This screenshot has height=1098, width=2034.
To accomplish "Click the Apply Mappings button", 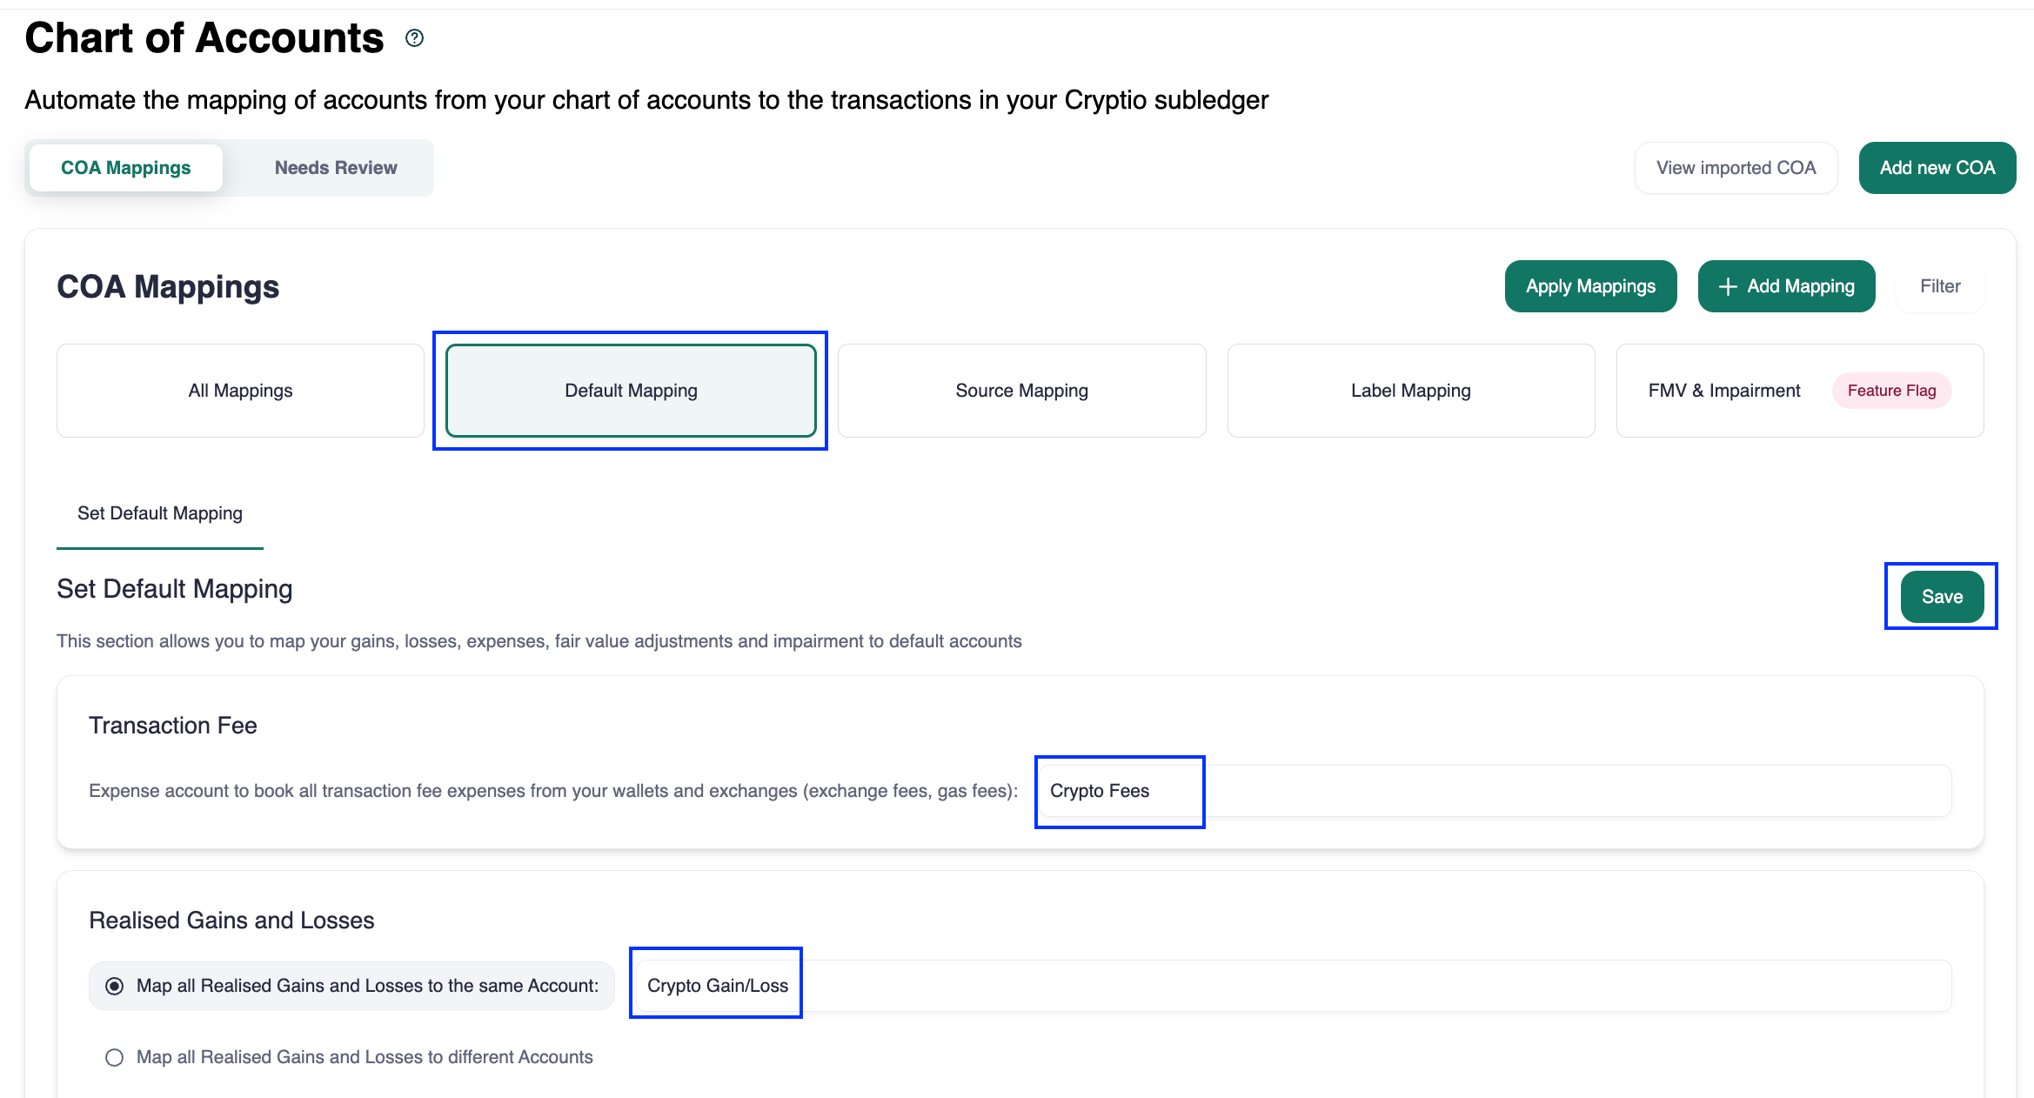I will tap(1590, 286).
